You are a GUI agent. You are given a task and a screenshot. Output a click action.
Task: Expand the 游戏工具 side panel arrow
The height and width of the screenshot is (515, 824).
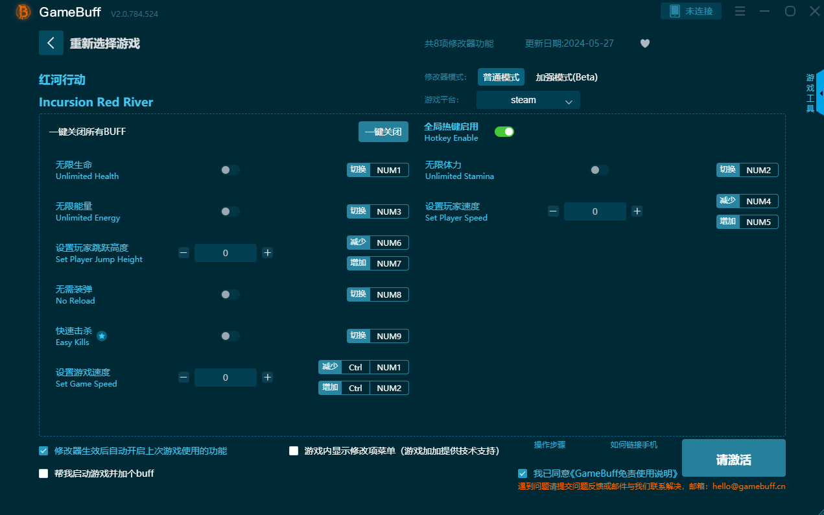(x=820, y=93)
